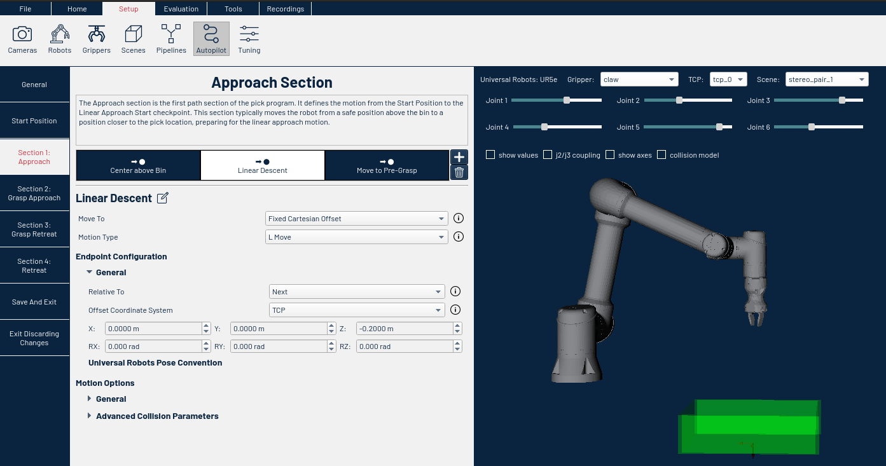Click the Save And Exit sidebar entry

[34, 301]
